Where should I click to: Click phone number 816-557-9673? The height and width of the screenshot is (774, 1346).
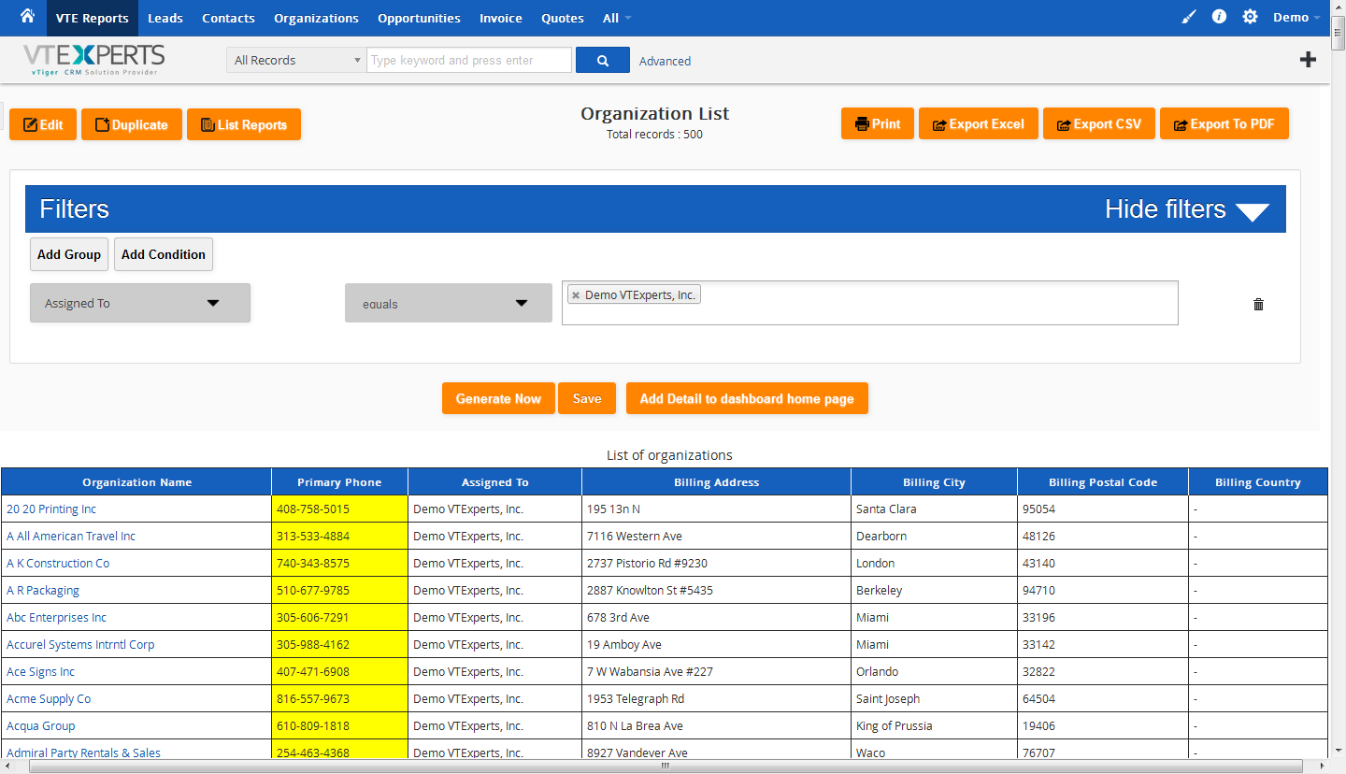(x=313, y=699)
